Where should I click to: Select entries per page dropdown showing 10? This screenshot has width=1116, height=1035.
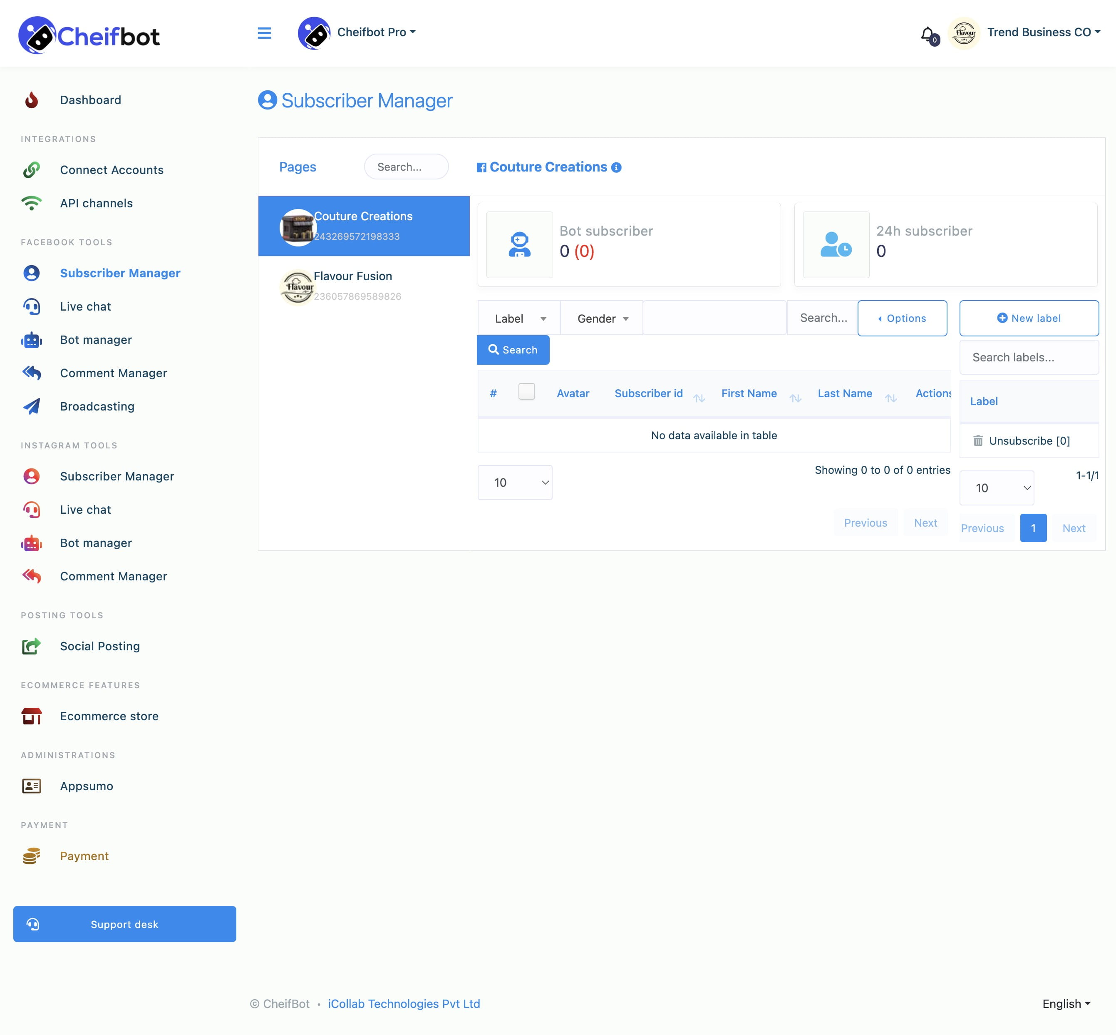pos(515,483)
